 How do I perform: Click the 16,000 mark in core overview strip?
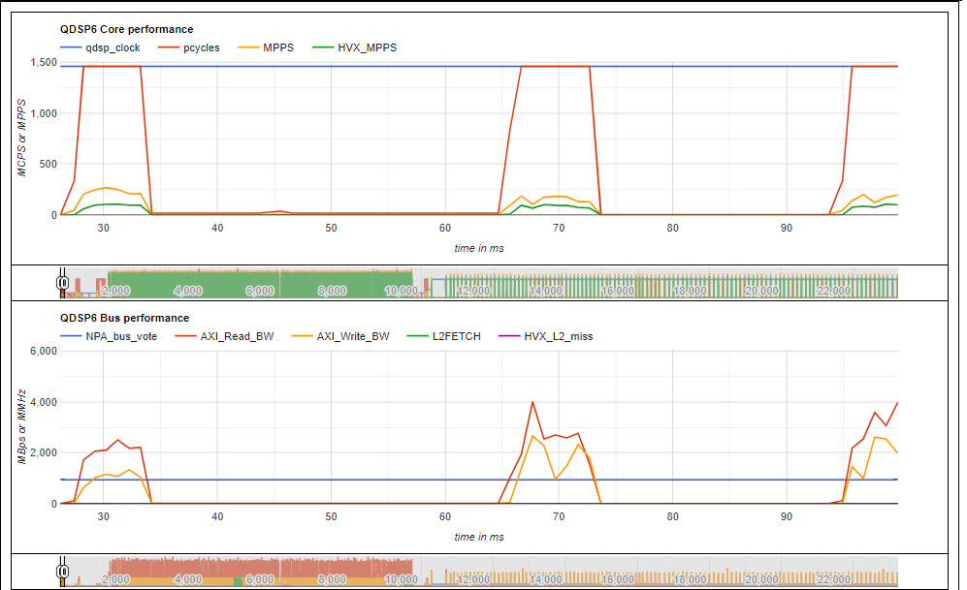pos(617,291)
